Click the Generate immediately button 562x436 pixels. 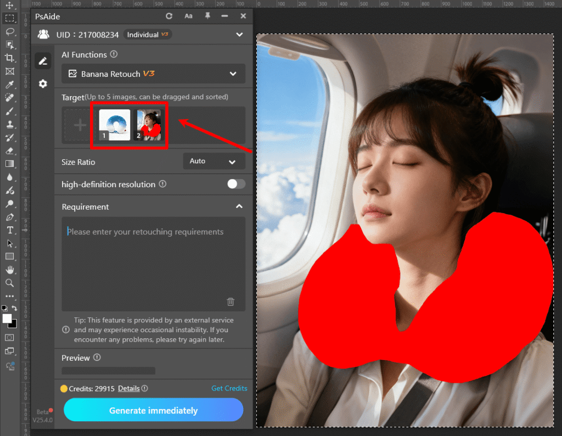[153, 410]
